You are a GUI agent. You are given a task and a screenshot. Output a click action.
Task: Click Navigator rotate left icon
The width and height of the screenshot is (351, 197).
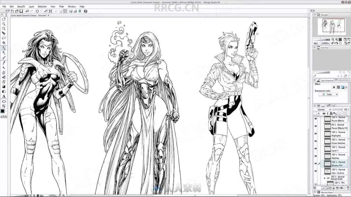click(x=333, y=43)
